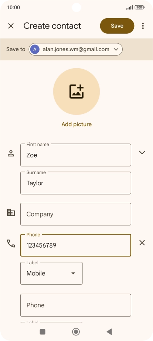153x341 pixels.
Task: Clear the 123456789 phone entry
Action: pos(142,243)
